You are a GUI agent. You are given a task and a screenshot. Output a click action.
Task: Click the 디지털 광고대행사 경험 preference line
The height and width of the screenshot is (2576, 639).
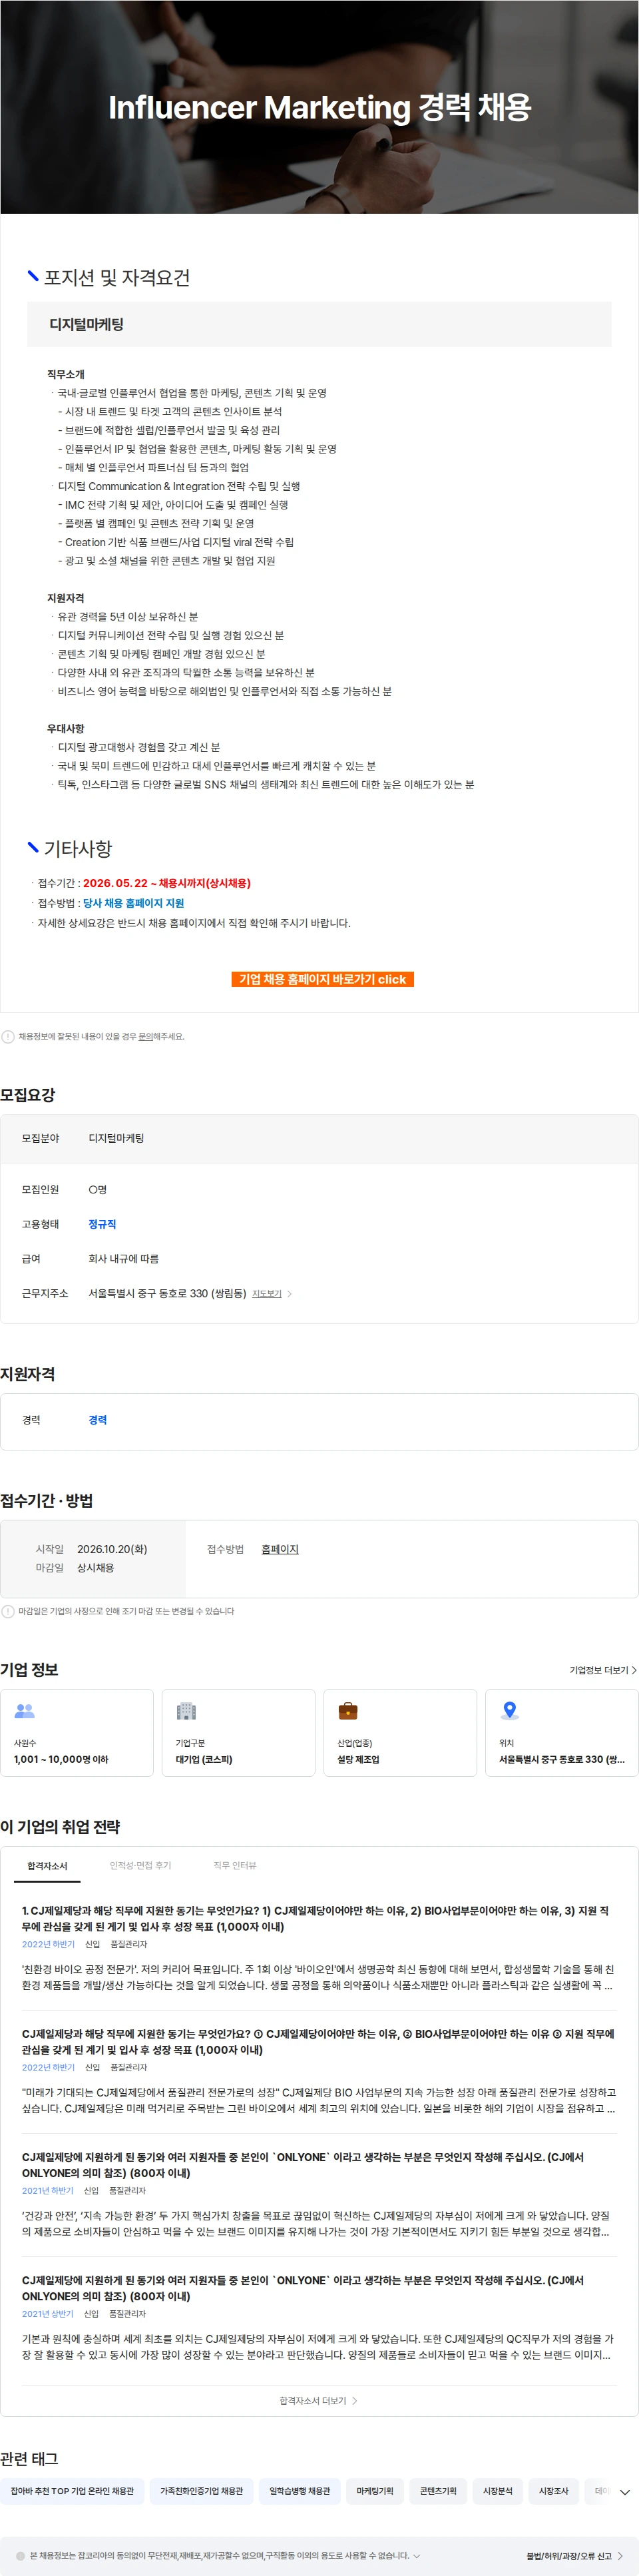138,747
